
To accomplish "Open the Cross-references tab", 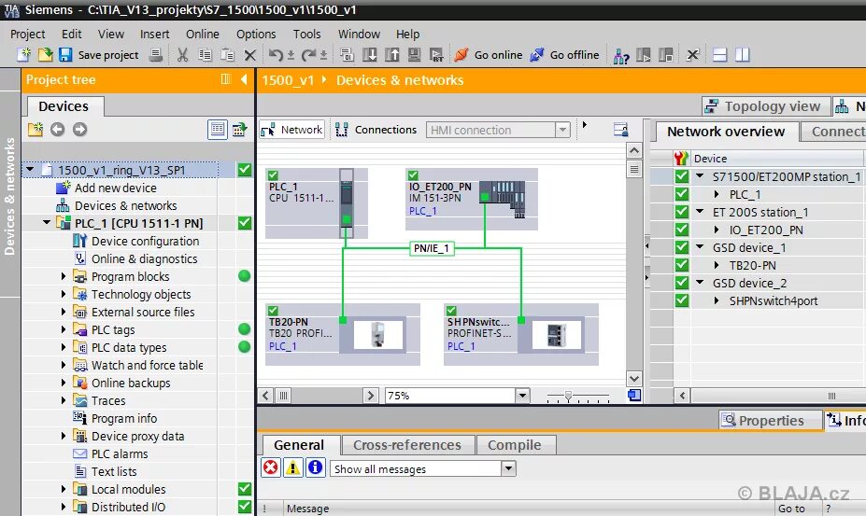I will point(407,445).
